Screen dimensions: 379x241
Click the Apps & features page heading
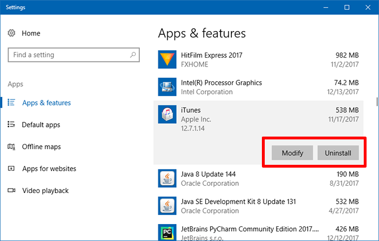point(202,33)
